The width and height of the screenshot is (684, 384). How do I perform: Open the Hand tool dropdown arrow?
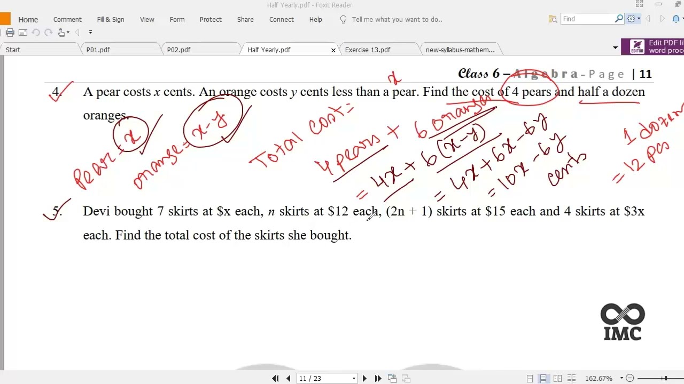pos(67,33)
